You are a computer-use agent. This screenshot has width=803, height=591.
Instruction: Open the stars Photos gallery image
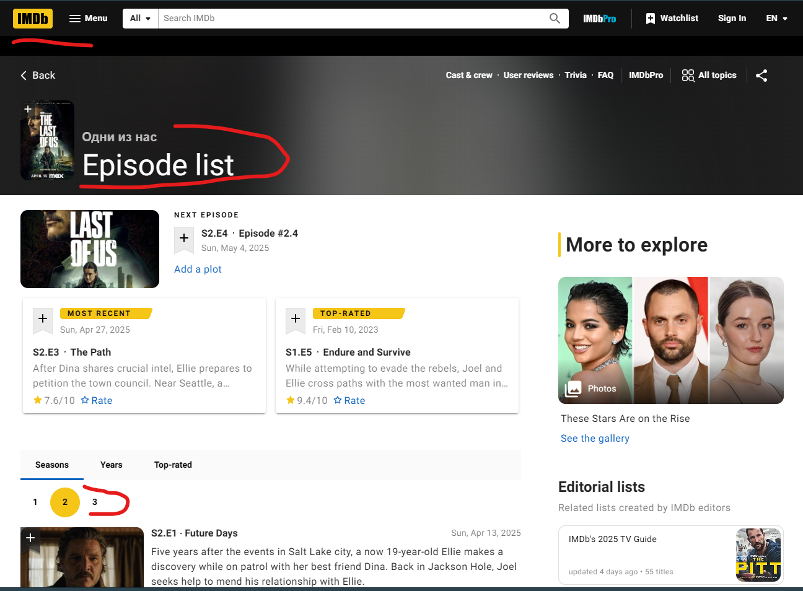pyautogui.click(x=671, y=340)
